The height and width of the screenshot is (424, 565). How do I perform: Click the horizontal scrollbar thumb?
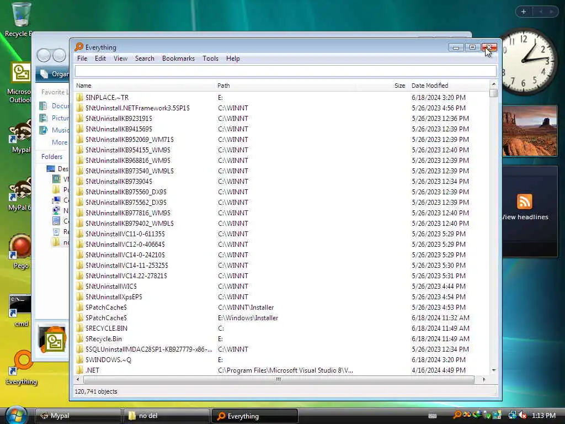pyautogui.click(x=279, y=379)
